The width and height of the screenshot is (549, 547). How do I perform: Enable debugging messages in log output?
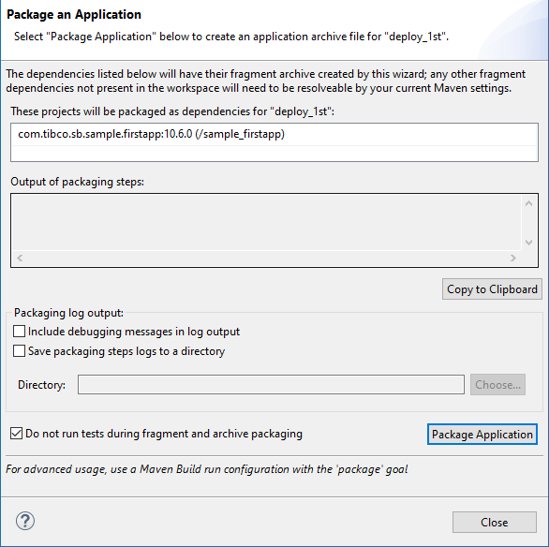point(19,332)
